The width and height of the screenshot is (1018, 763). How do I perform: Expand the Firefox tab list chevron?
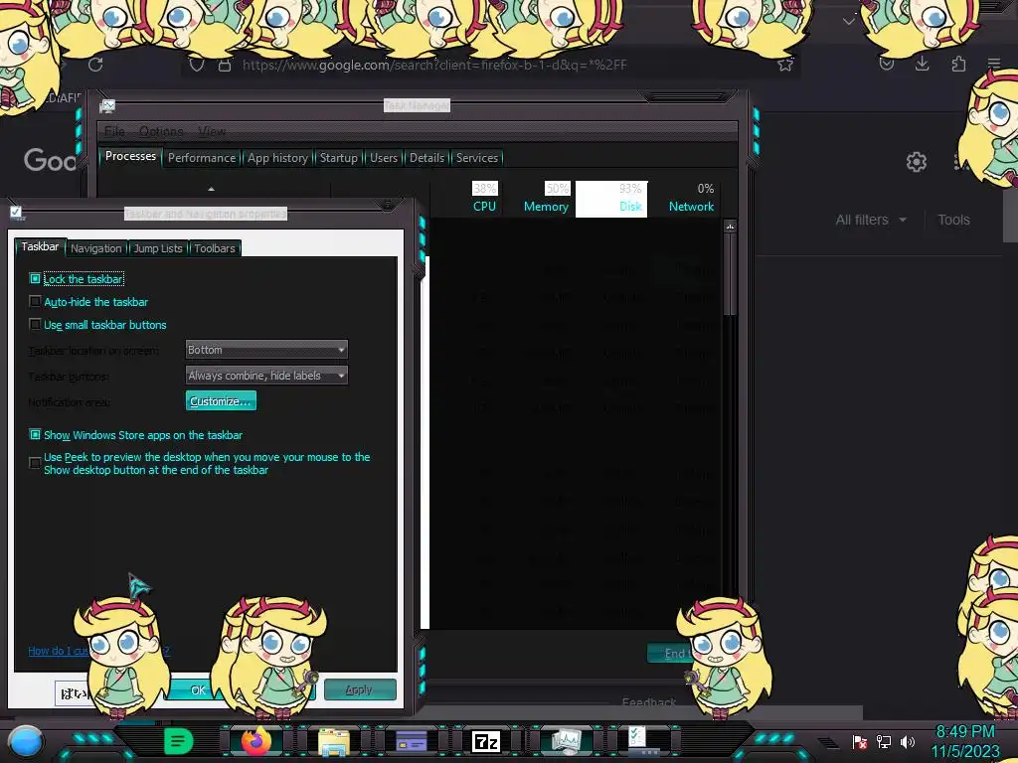(849, 21)
